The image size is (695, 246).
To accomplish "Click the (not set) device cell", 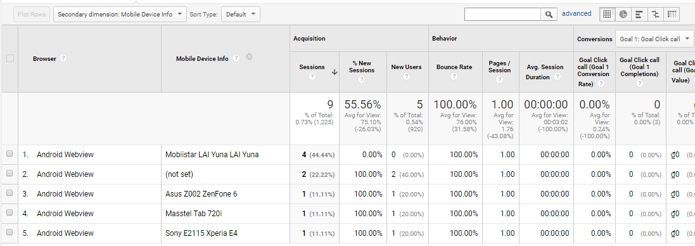I will (x=179, y=174).
